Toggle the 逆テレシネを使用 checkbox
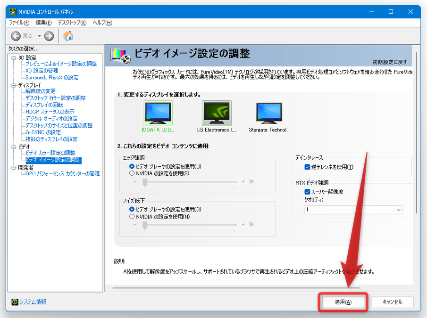Viewport: 427px width, 318px height. (x=307, y=167)
